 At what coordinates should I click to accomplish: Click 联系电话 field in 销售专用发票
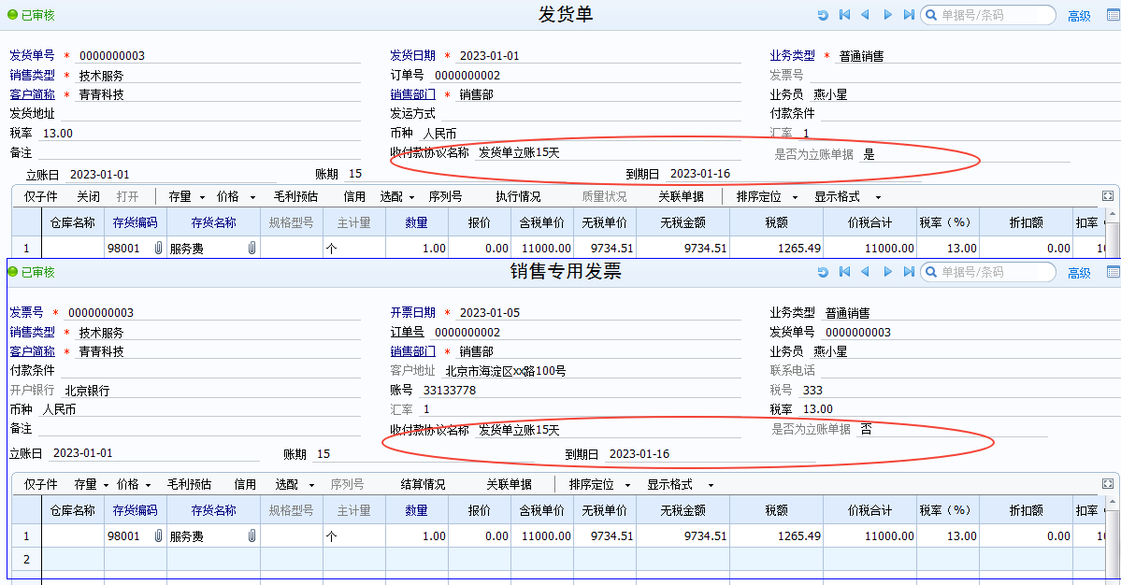[970, 371]
